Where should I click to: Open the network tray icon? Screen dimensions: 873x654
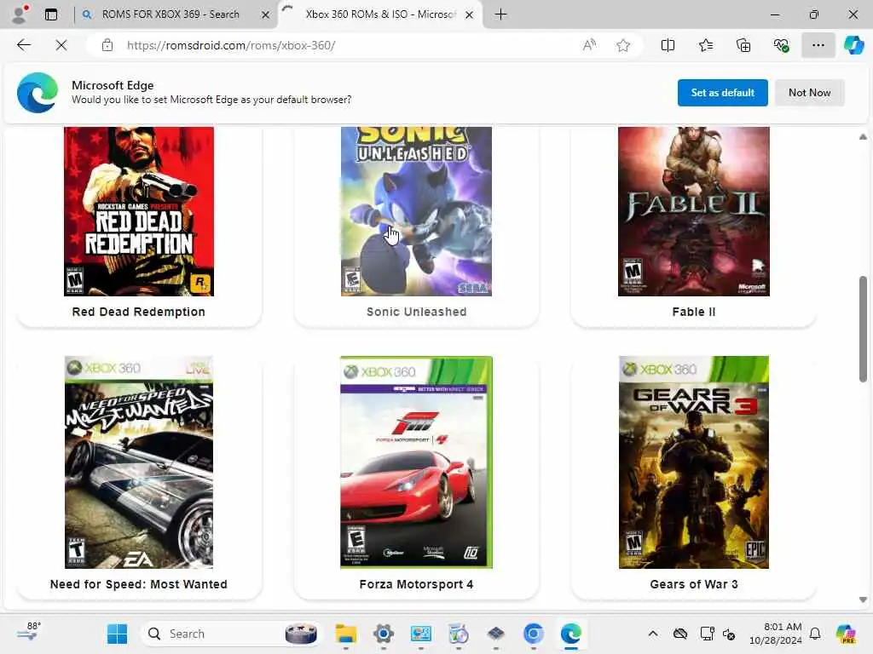[x=707, y=634]
